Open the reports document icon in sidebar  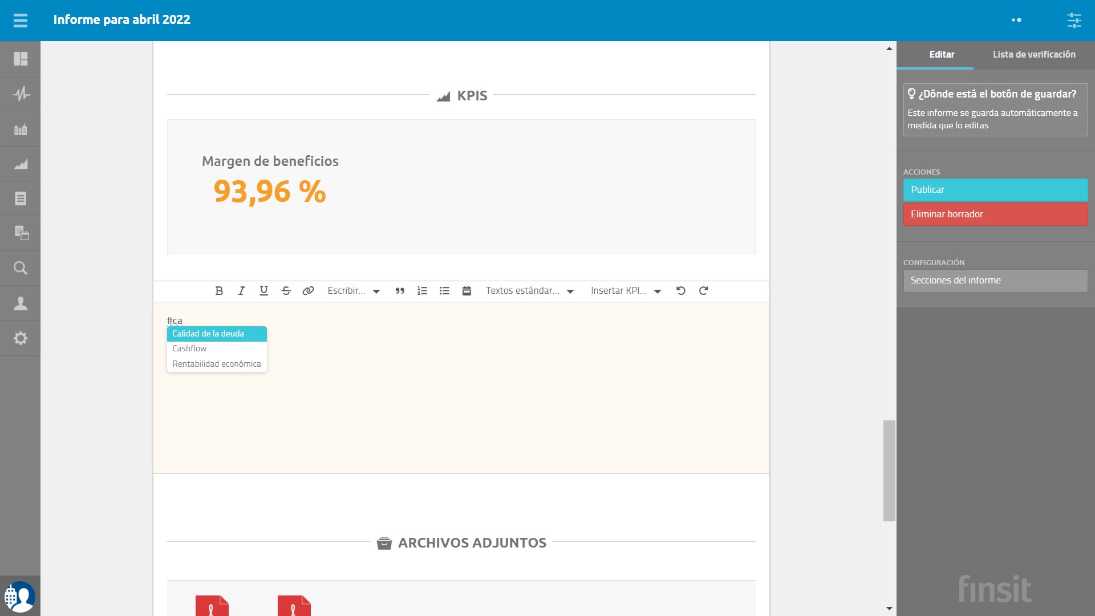(x=21, y=198)
